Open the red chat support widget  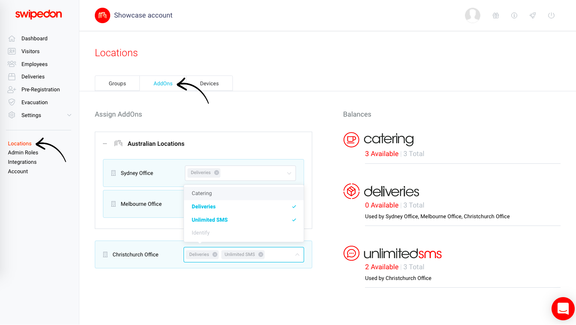tap(563, 308)
